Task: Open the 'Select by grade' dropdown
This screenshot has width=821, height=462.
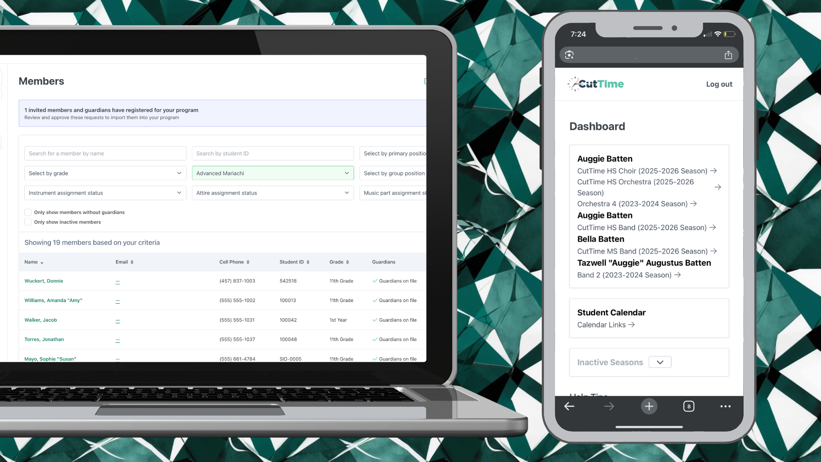Action: tap(105, 173)
